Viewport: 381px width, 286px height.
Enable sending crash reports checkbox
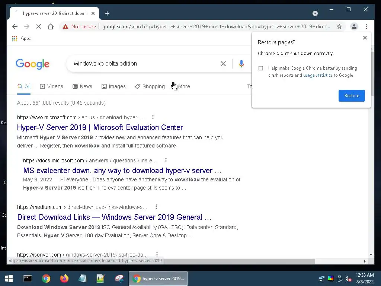tap(261, 68)
